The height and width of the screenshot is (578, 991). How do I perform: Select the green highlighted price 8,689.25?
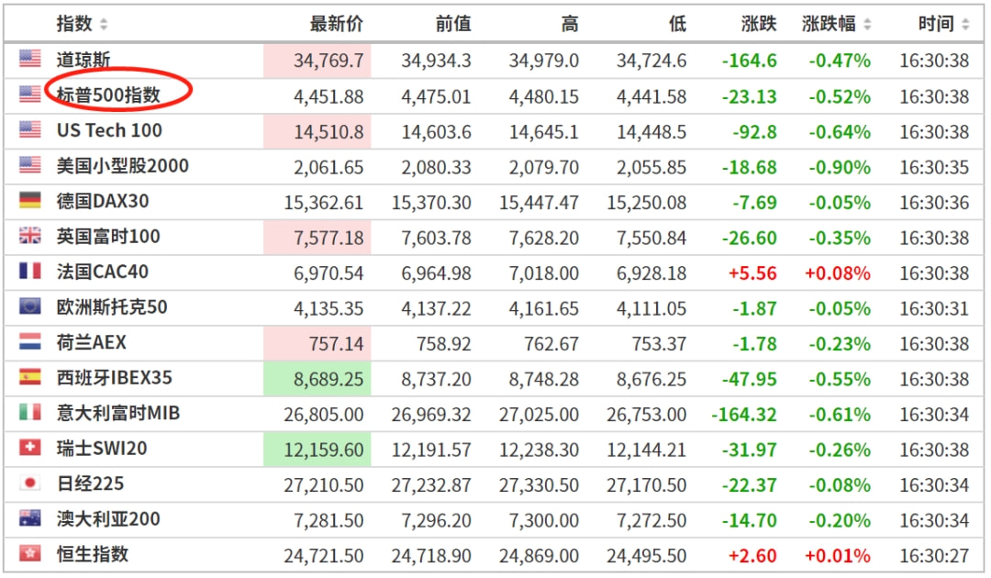328,379
